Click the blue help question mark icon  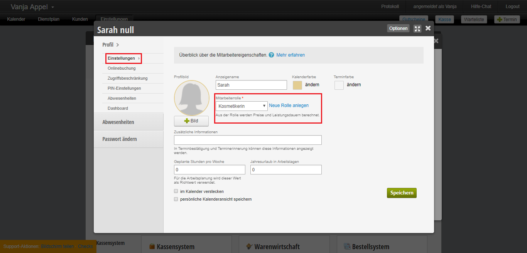pos(272,55)
